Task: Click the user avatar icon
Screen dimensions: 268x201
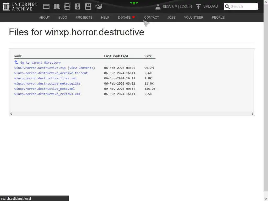Action: click(158, 7)
